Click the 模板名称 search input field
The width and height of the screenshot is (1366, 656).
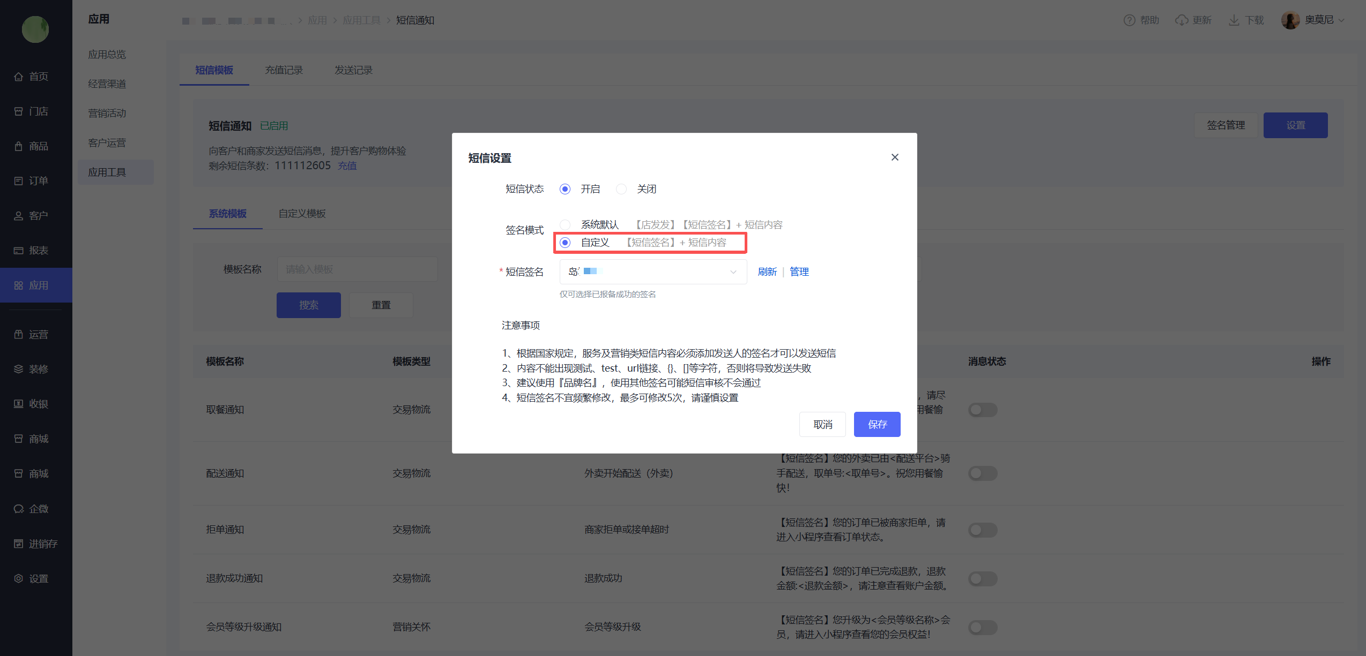(357, 269)
